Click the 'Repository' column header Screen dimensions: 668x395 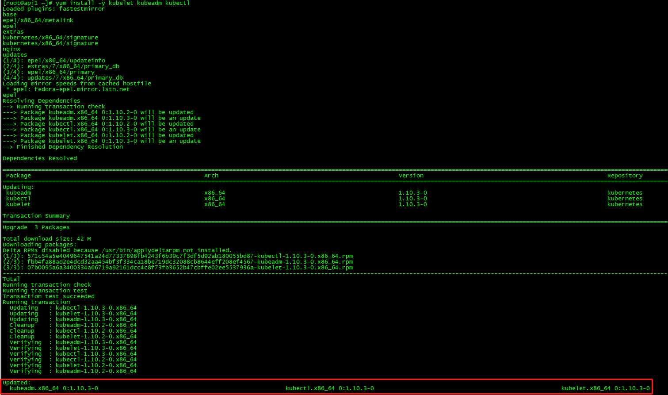coord(625,176)
